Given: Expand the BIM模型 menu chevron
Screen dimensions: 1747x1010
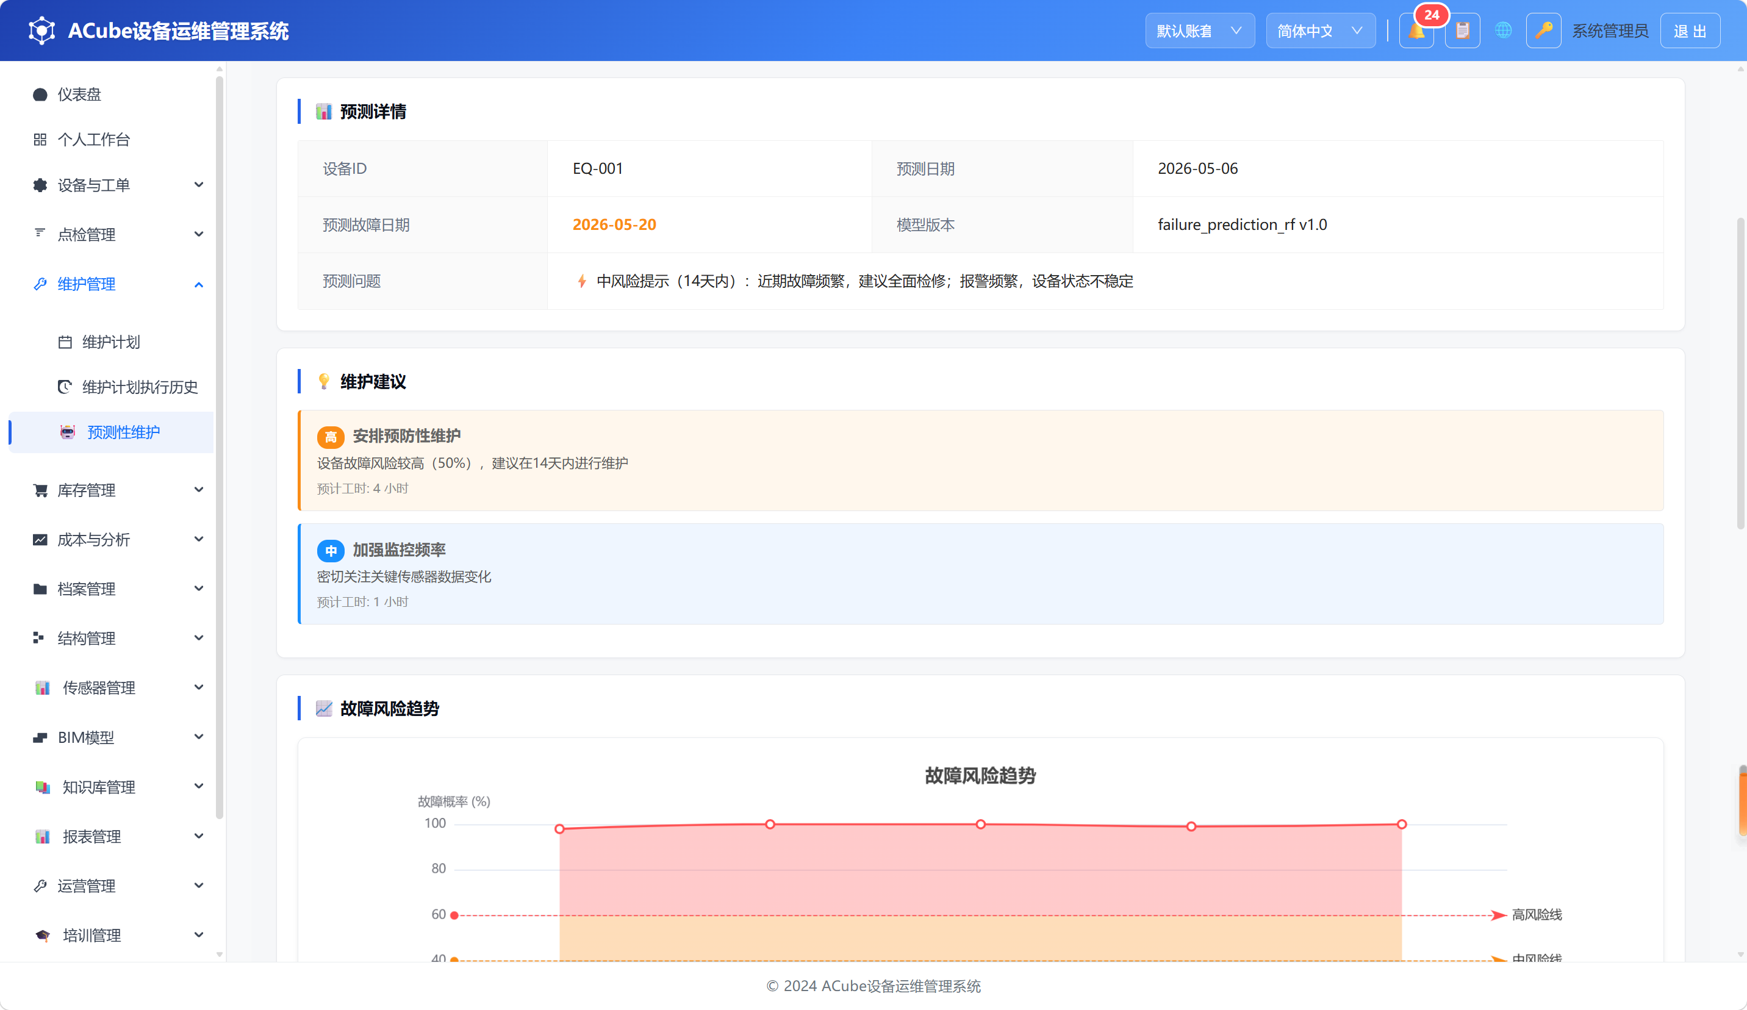Looking at the screenshot, I should pos(199,737).
